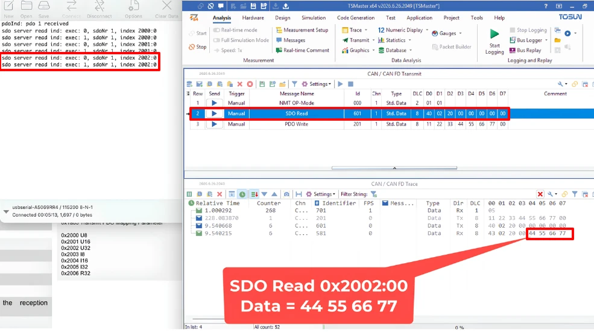Open Bus Replay
This screenshot has width=594, height=332.
tap(525, 50)
